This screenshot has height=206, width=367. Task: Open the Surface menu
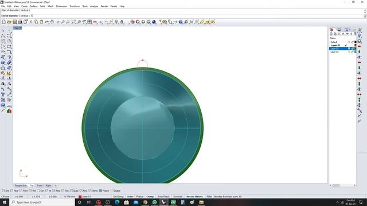(x=34, y=6)
